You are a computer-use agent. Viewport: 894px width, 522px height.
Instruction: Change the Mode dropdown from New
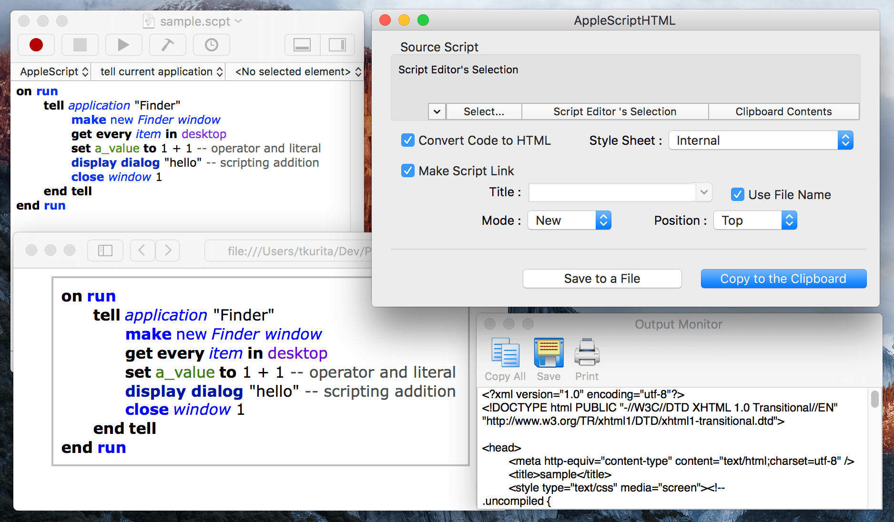coord(569,220)
